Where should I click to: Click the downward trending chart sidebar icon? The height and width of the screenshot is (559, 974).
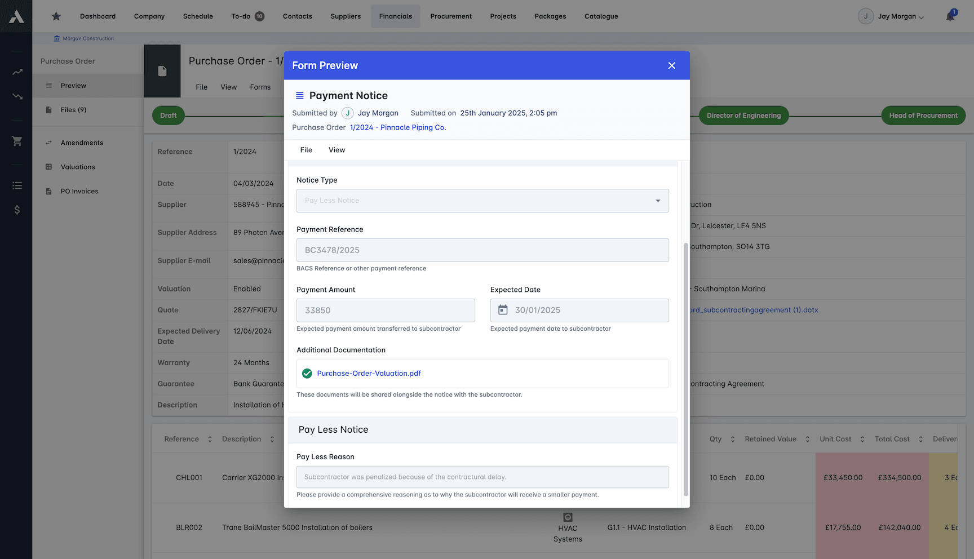[x=16, y=96]
